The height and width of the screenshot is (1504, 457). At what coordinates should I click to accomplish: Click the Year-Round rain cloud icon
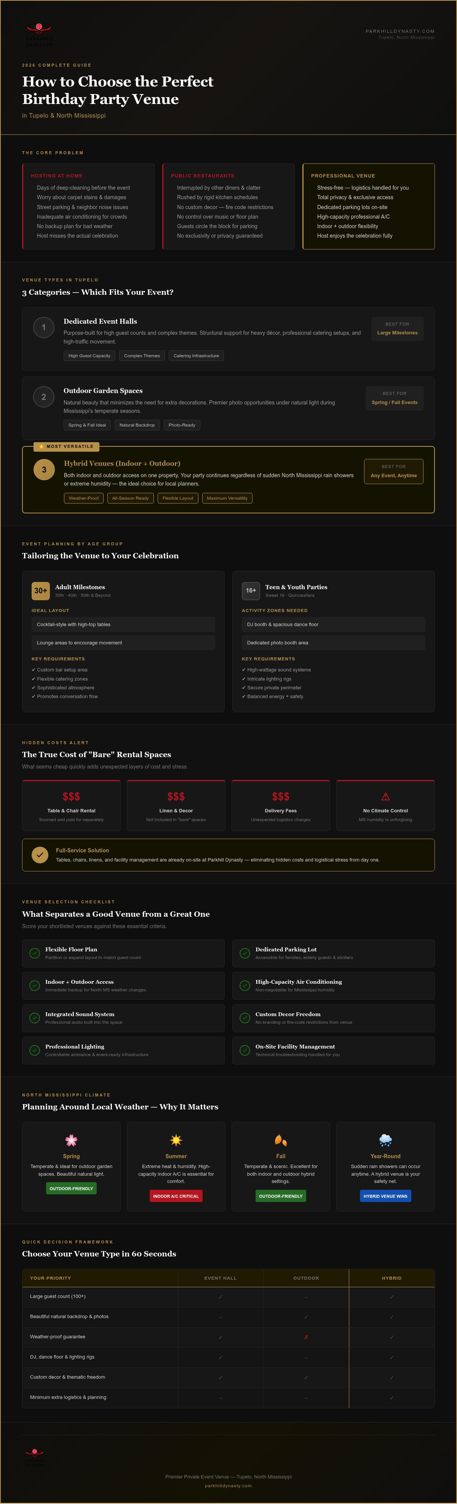click(385, 1140)
